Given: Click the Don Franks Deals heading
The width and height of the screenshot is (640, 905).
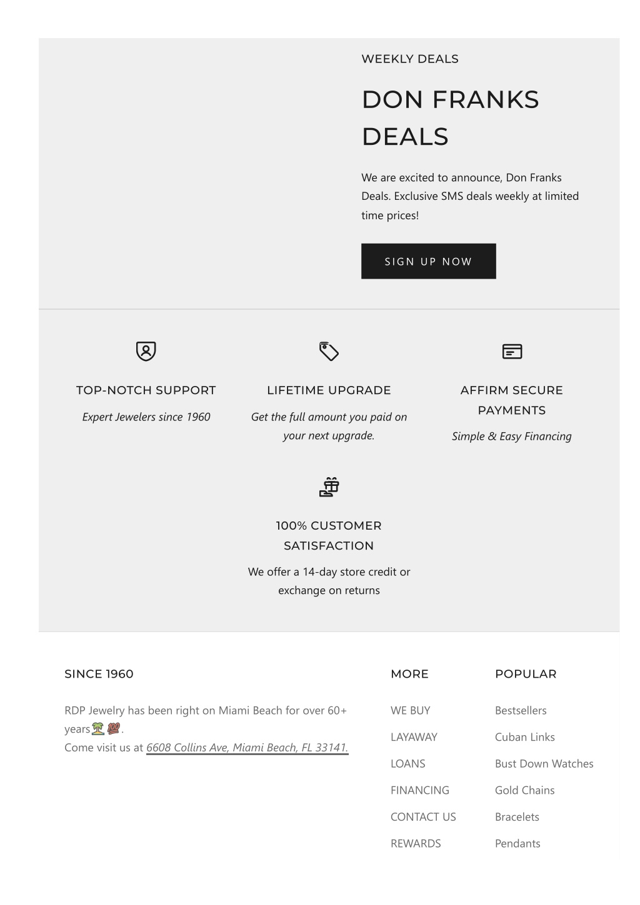Looking at the screenshot, I should (x=450, y=118).
